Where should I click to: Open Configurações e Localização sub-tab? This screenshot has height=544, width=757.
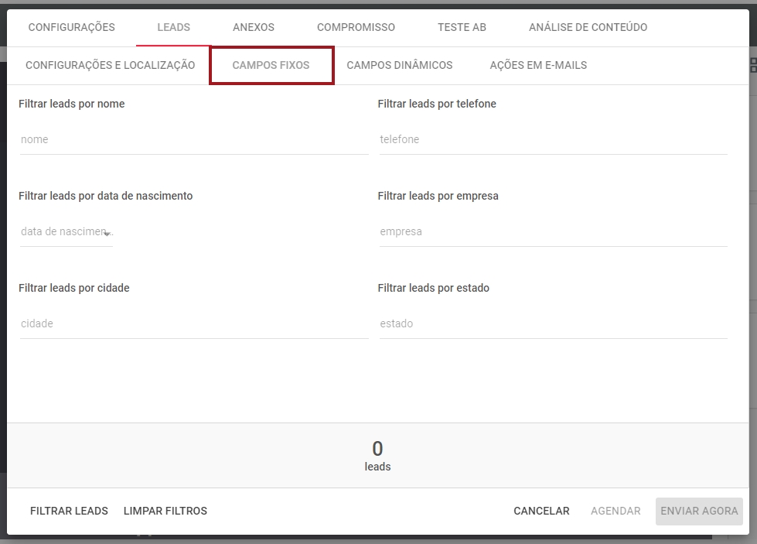point(110,65)
